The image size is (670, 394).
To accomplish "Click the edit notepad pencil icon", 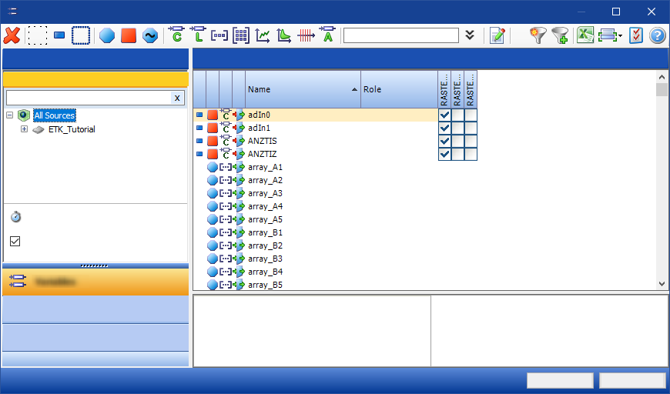I will coord(497,35).
